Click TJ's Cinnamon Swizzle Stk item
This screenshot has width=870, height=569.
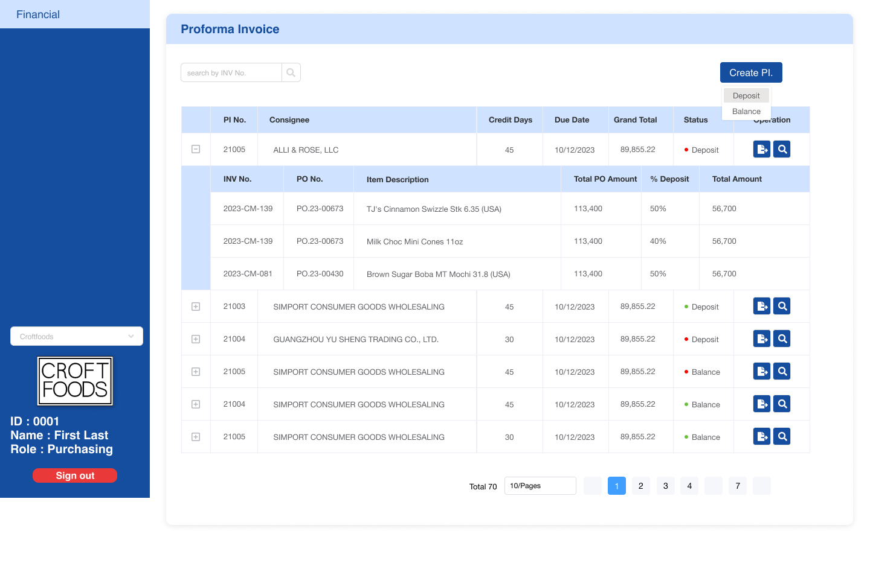click(434, 209)
